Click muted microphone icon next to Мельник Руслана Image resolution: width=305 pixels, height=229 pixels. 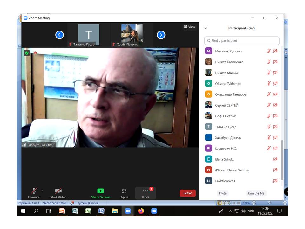269,51
